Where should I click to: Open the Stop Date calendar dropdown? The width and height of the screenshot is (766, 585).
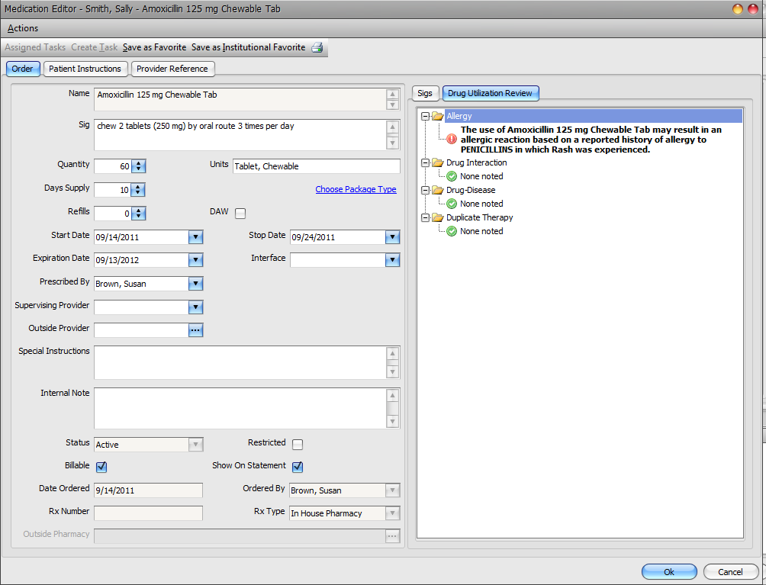392,237
